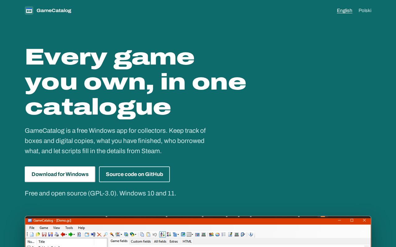Click the Print toolbar icon

click(x=57, y=235)
